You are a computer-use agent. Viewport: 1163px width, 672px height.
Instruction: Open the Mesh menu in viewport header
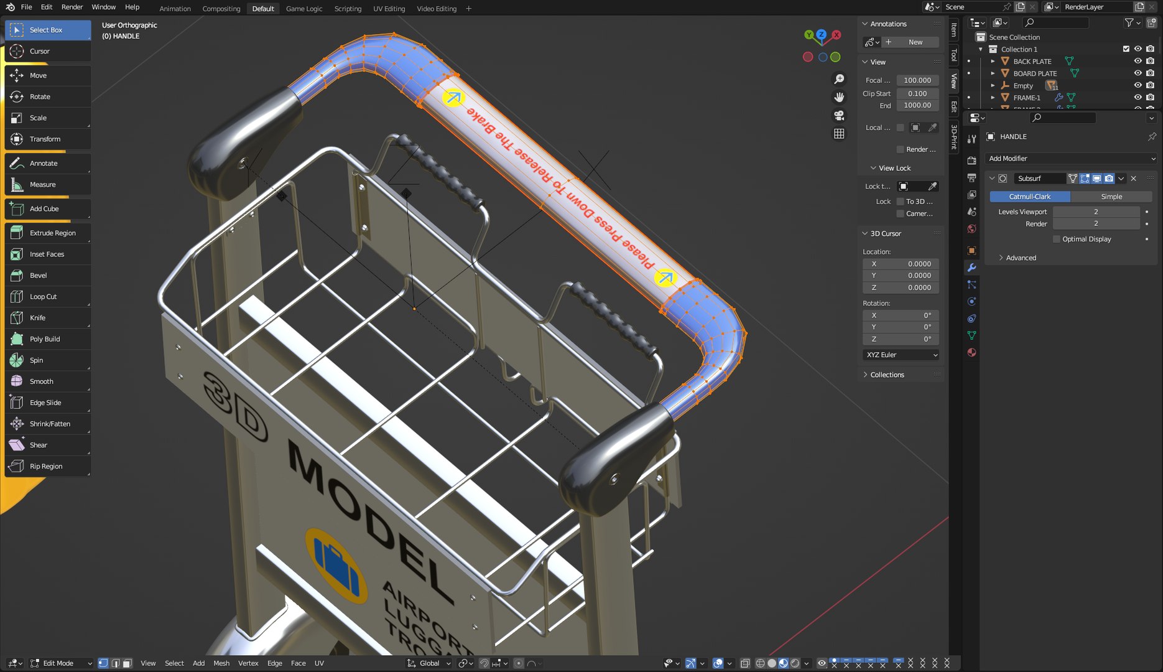pos(221,663)
